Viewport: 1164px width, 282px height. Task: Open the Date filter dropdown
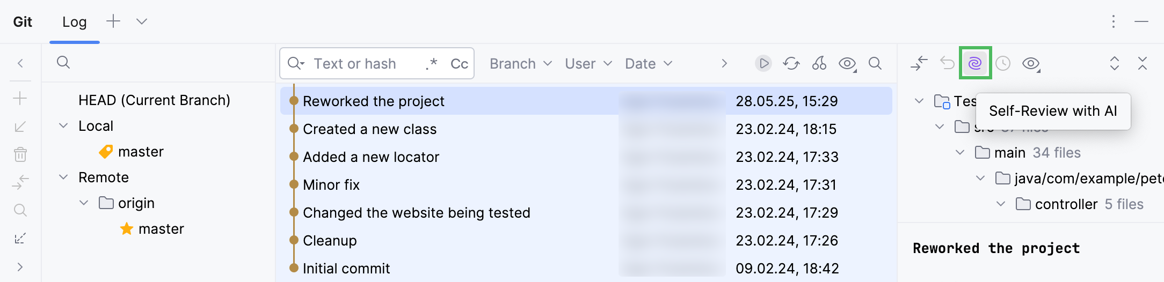[x=648, y=64]
